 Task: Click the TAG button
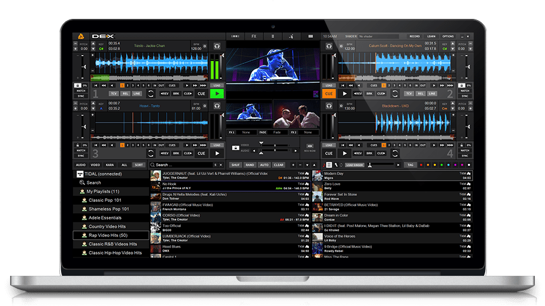coord(410,165)
